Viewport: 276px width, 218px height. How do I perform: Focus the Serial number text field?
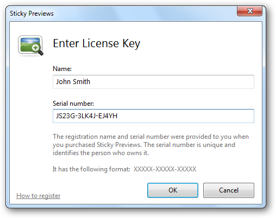point(153,116)
